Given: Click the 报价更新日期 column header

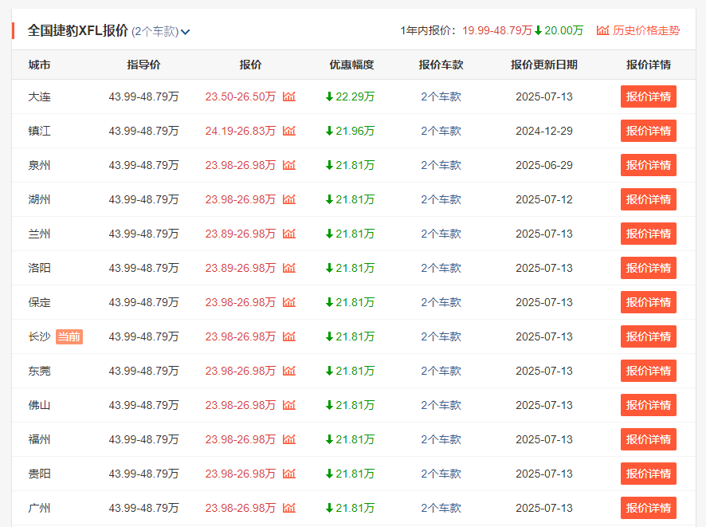Looking at the screenshot, I should click(x=544, y=65).
